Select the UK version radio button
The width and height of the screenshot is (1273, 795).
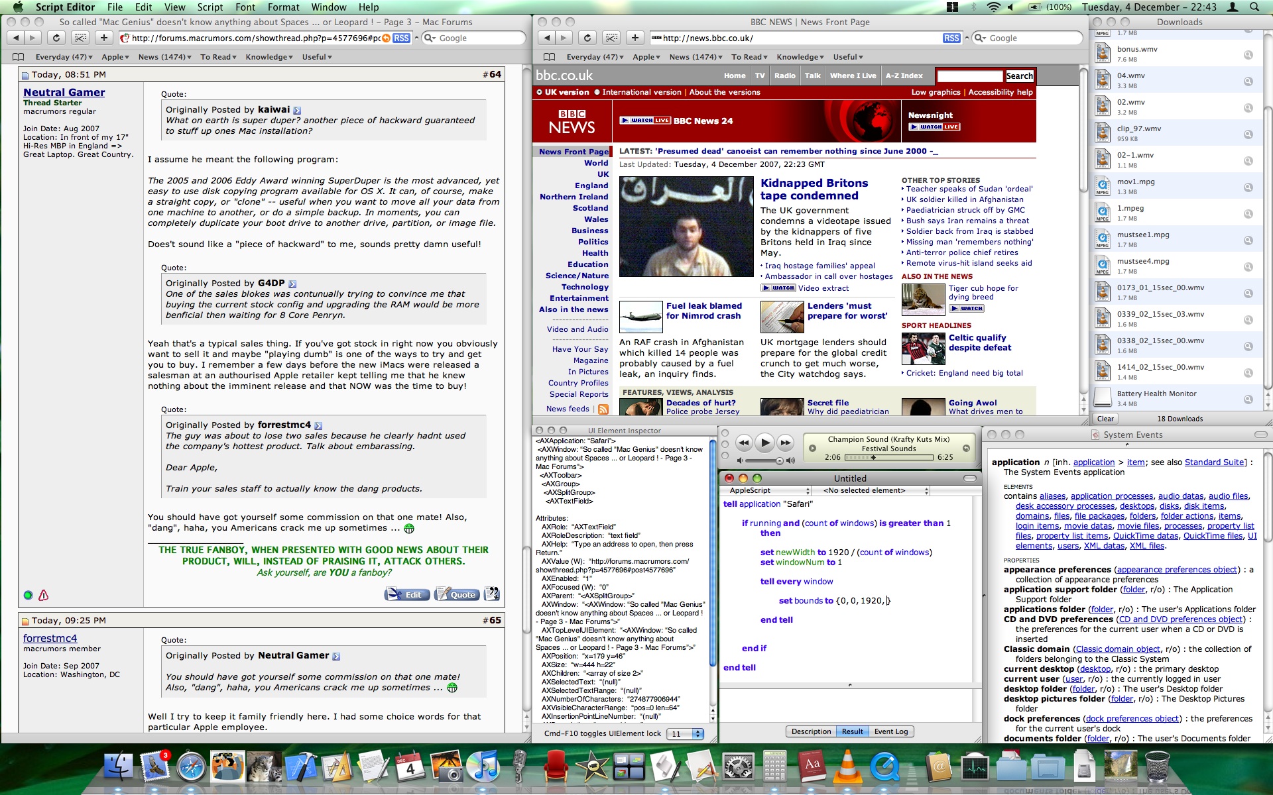tap(539, 92)
